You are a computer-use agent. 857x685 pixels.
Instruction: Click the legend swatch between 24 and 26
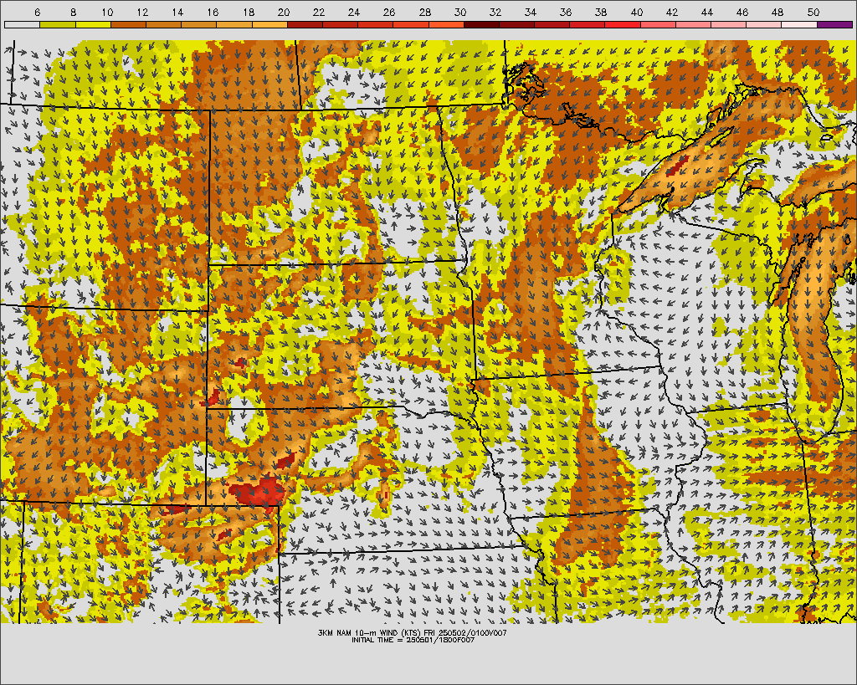click(376, 24)
